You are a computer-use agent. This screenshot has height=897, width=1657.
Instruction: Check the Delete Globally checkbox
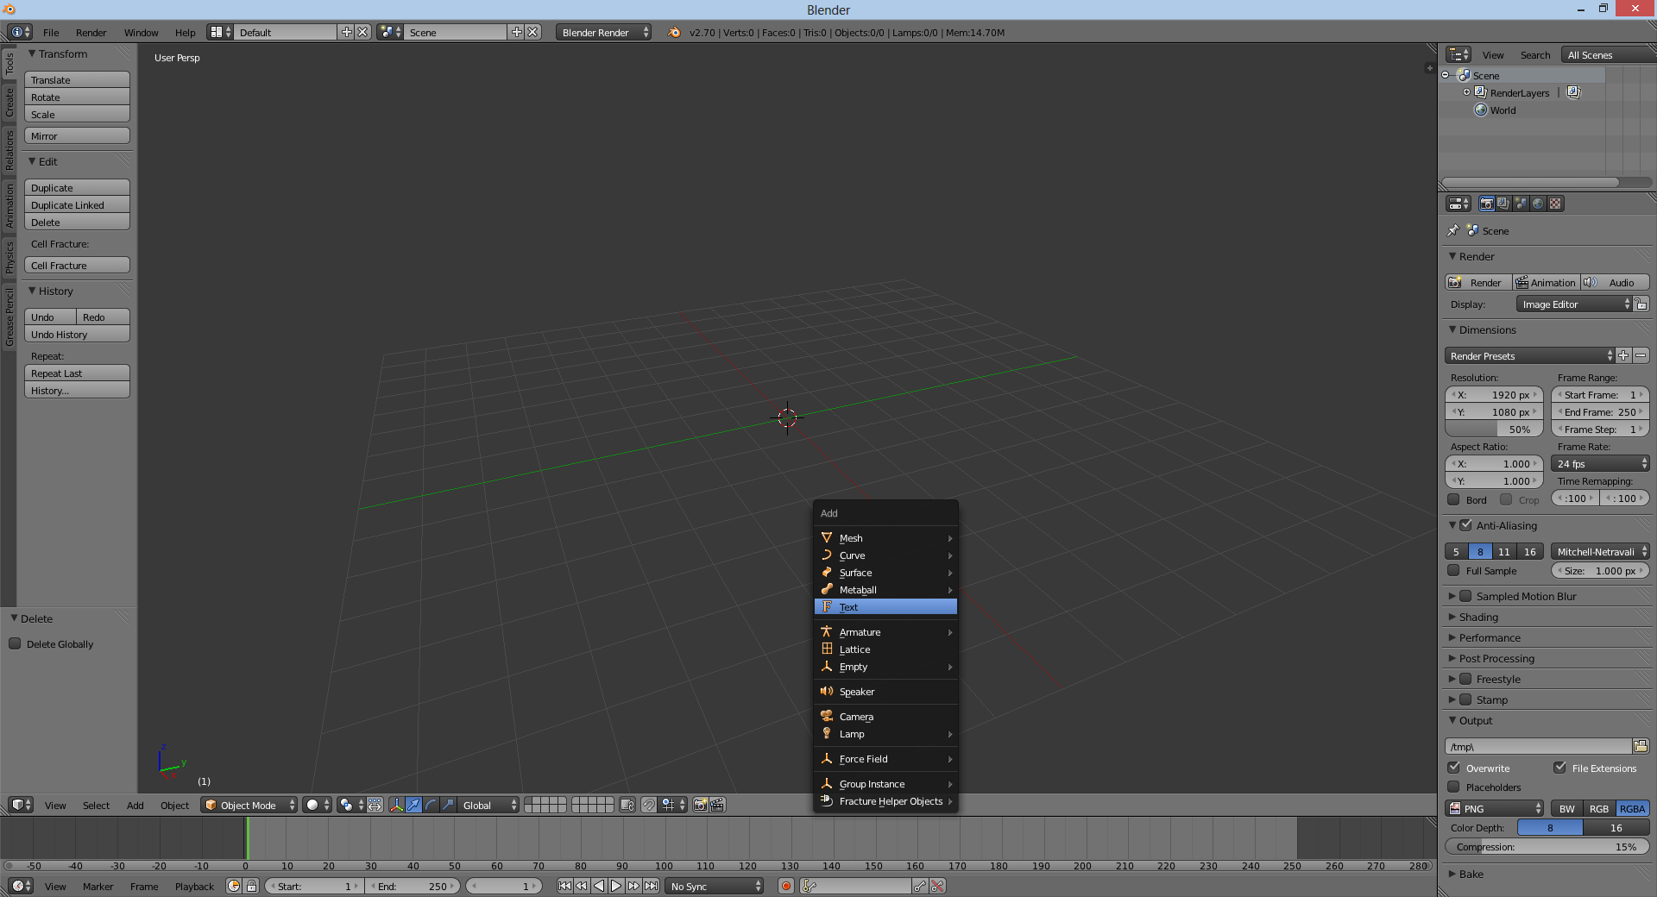pos(16,644)
